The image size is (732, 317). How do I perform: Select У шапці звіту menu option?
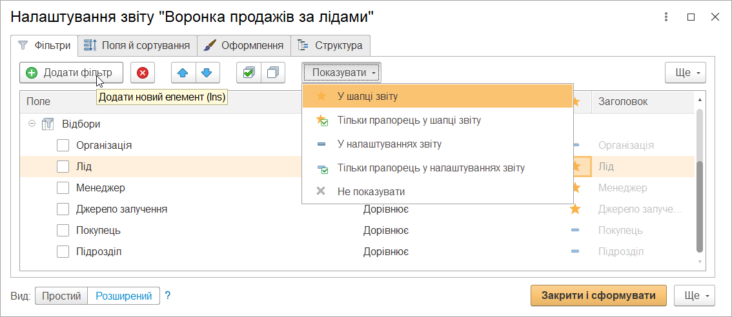[438, 96]
